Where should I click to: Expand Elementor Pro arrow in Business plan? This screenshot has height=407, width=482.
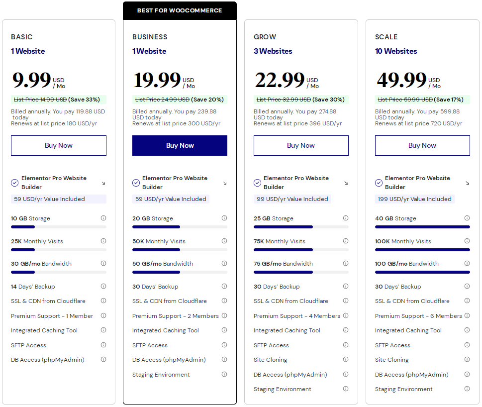pos(225,183)
